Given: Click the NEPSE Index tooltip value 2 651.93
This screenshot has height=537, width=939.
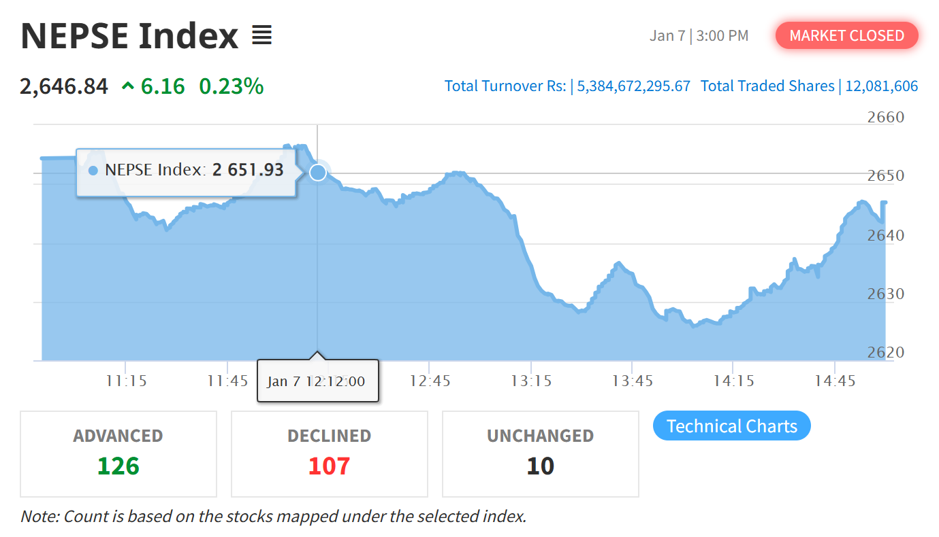Looking at the screenshot, I should [247, 169].
